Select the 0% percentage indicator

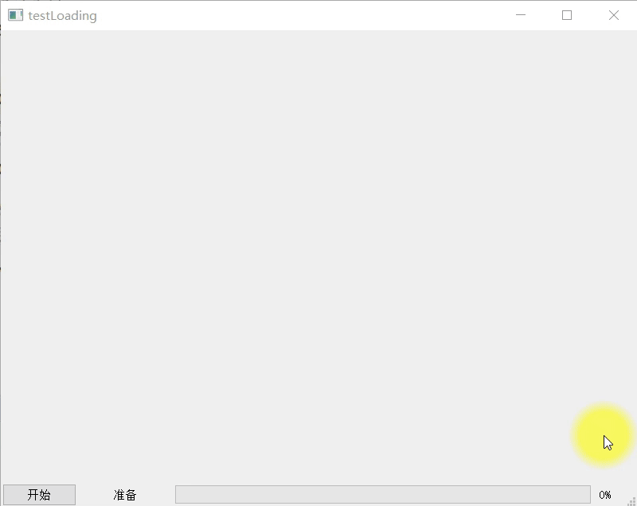click(605, 494)
